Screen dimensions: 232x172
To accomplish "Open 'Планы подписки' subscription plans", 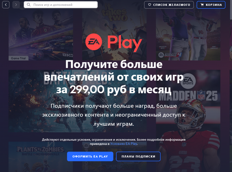I will pos(138,156).
